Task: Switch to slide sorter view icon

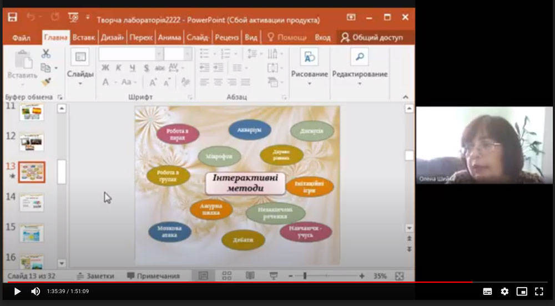Action: tap(226, 276)
